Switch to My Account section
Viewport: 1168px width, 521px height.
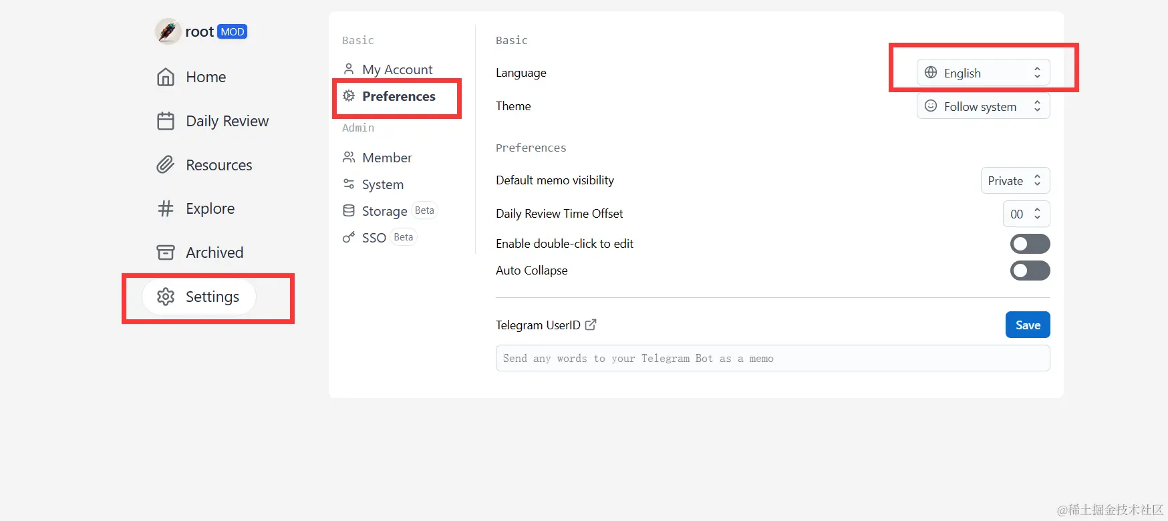388,69
